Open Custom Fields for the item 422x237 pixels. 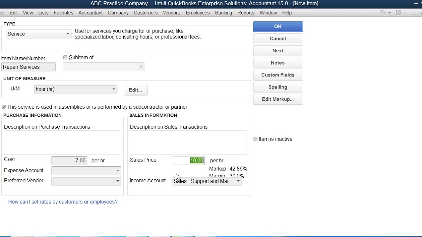(278, 75)
